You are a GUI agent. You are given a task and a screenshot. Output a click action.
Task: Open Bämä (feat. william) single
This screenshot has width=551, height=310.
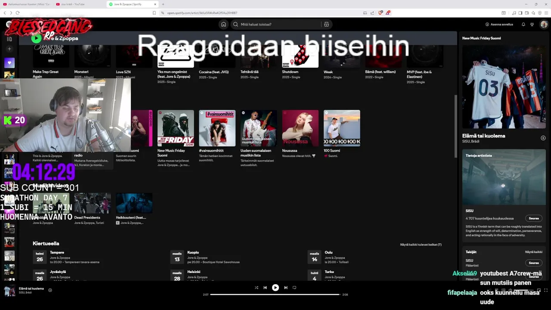383,61
